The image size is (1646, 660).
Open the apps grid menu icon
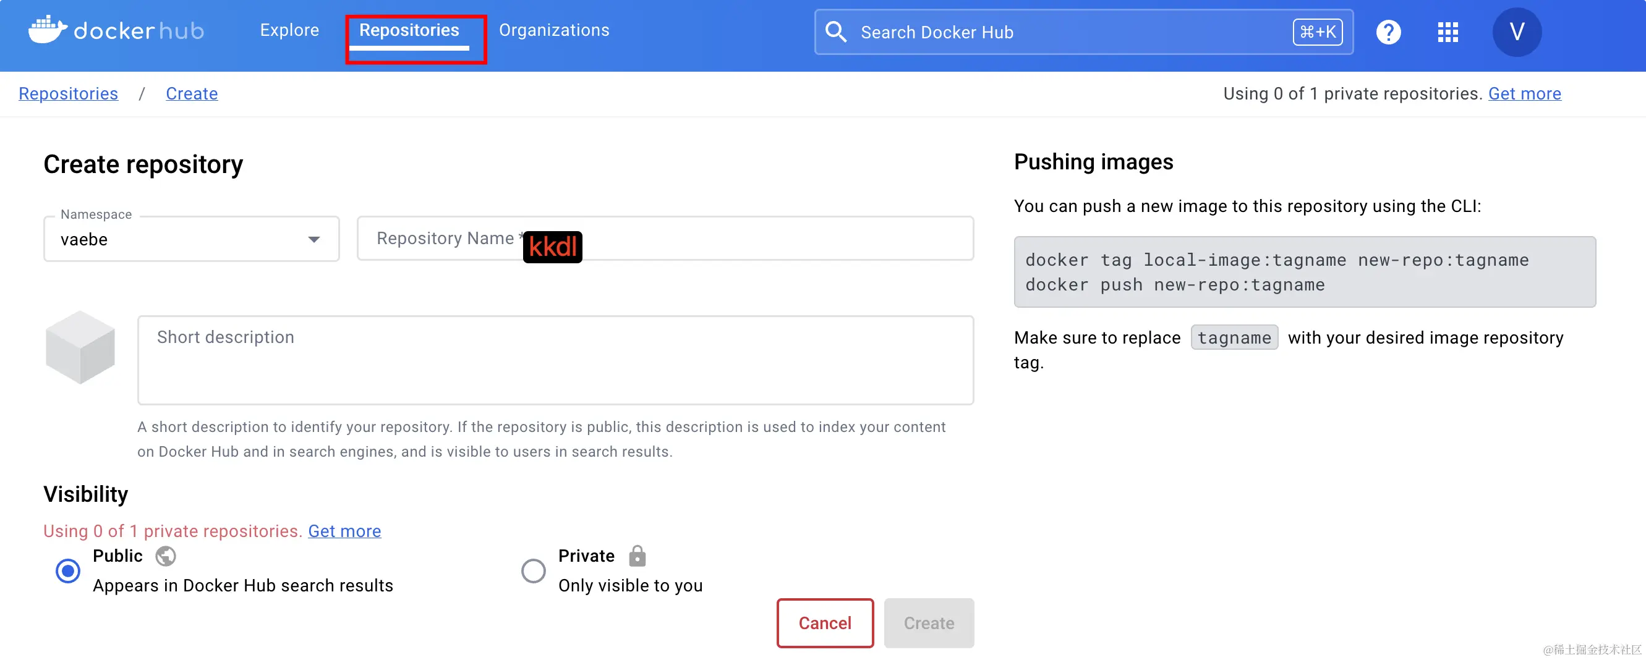[x=1448, y=32]
